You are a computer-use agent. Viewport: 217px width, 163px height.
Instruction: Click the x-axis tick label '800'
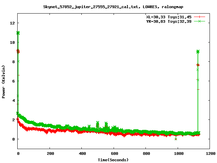pos(146,153)
